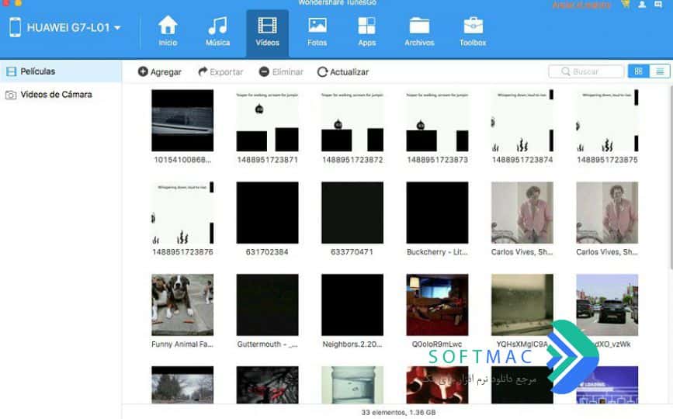Switch to list view
This screenshot has height=419, width=673.
click(660, 71)
